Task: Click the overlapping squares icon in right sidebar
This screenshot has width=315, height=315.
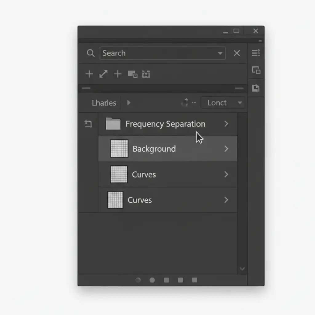Action: tap(256, 70)
